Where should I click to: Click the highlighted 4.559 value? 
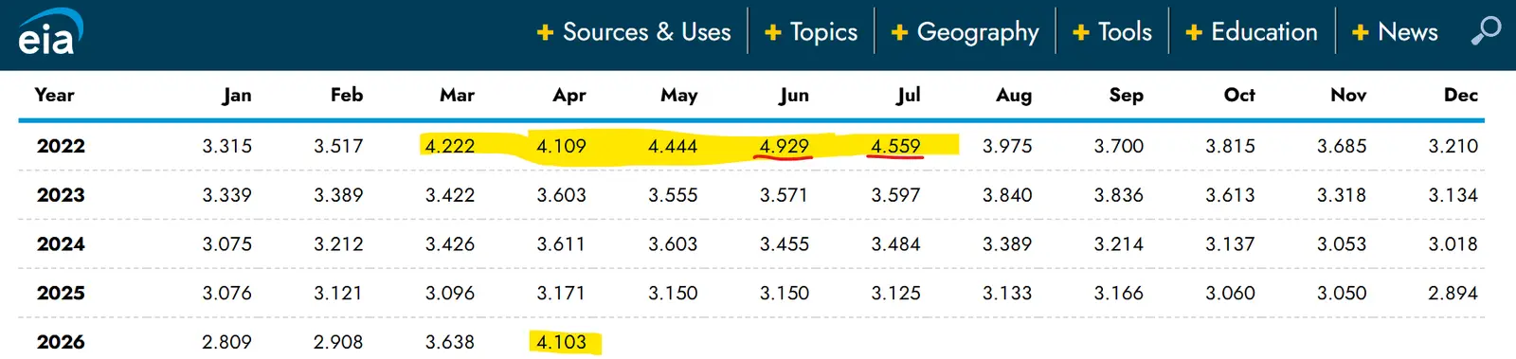click(895, 146)
